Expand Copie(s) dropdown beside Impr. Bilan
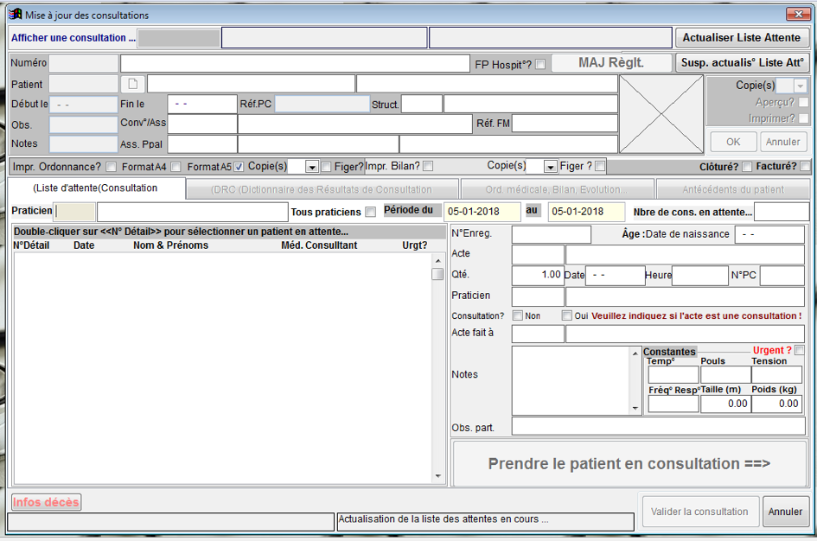Viewport: 817px width, 541px height. [x=551, y=167]
